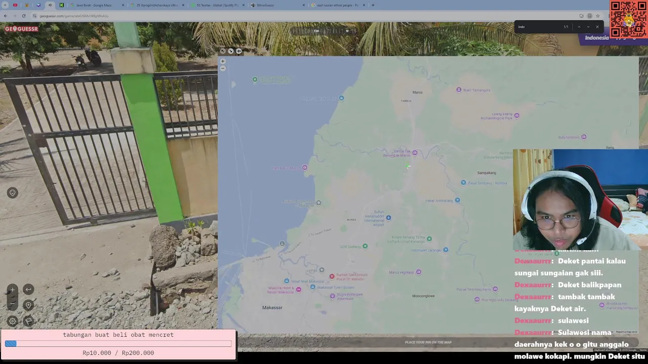Viewport: 648px width, 364px height.
Task: Zoom out on the guess map
Action: pyautogui.click(x=222, y=68)
